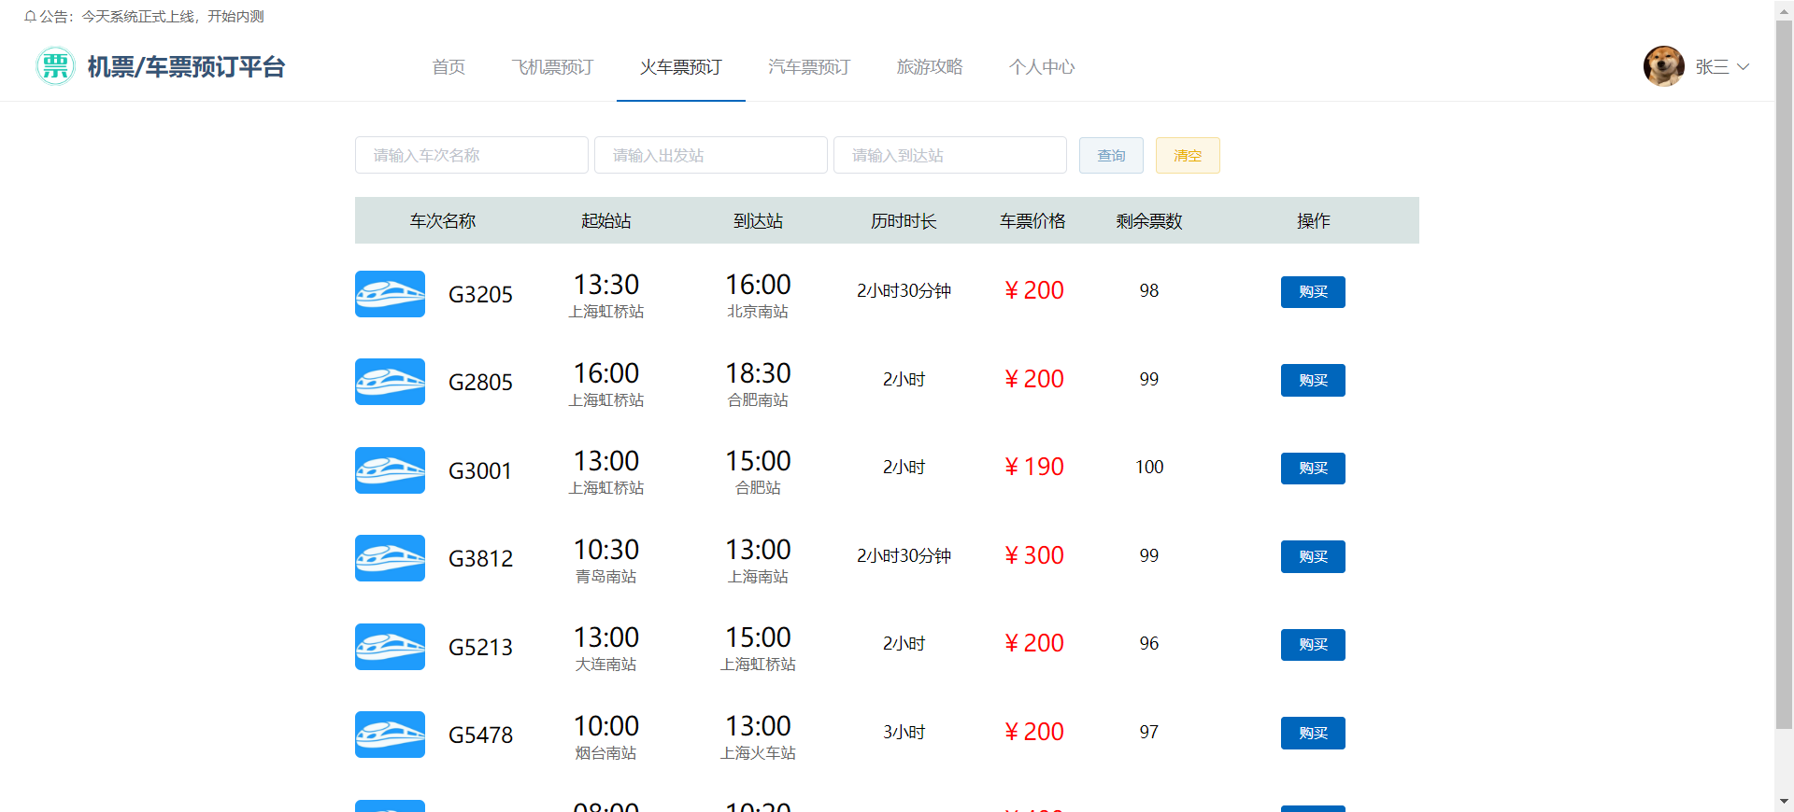The height and width of the screenshot is (812, 1794).
Task: Focus the train number search field
Action: point(472,155)
